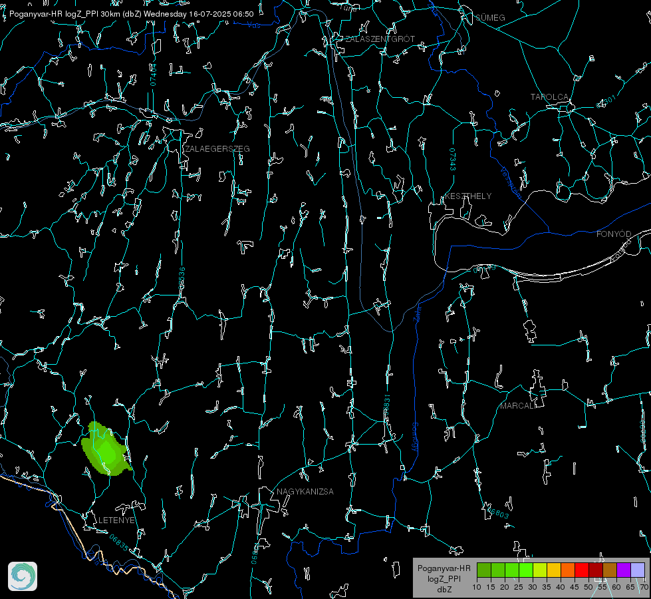Viewport: 651px width, 599px height.
Task: Select the brown 55-60 dBZ swatch
Action: 610,570
